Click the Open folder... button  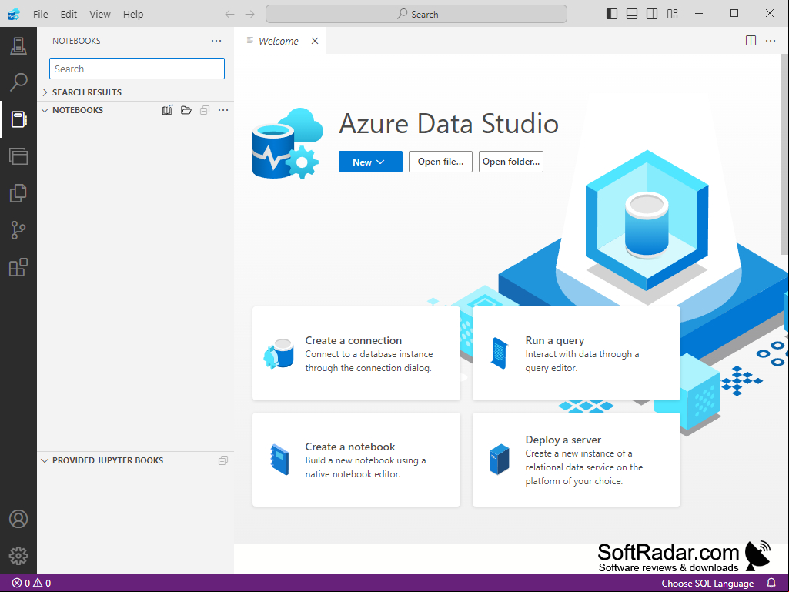point(511,162)
